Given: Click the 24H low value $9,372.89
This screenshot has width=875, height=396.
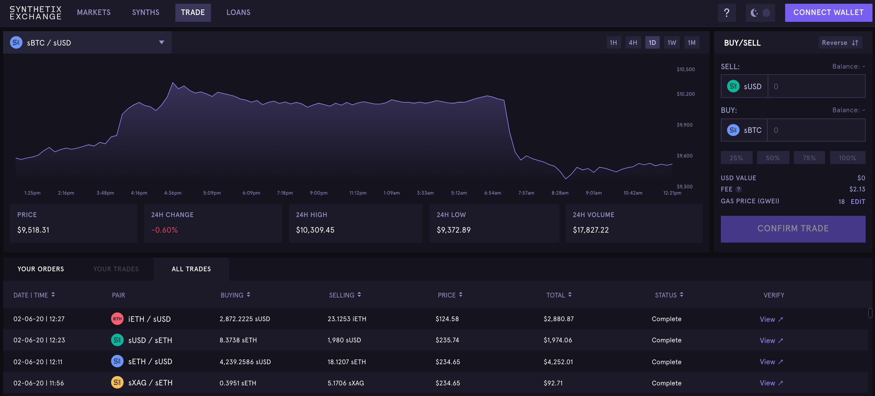Looking at the screenshot, I should click(453, 230).
